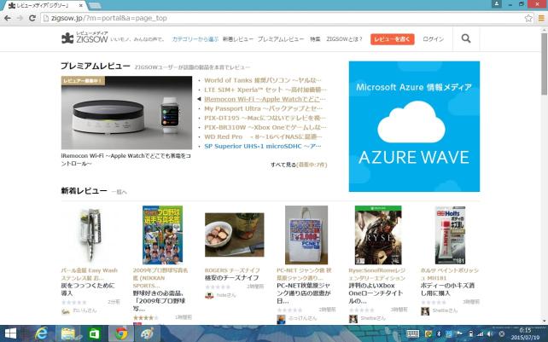Click the zigsow.jp address bar
The height and width of the screenshot is (342, 548).
point(283,18)
